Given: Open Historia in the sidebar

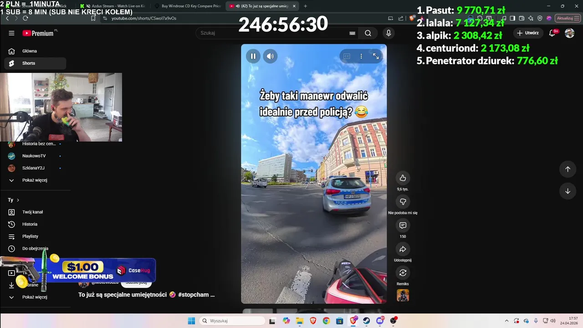Looking at the screenshot, I should (35, 224).
